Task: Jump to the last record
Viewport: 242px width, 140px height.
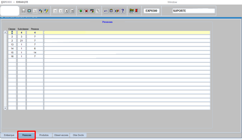Action: [x=72, y=11]
